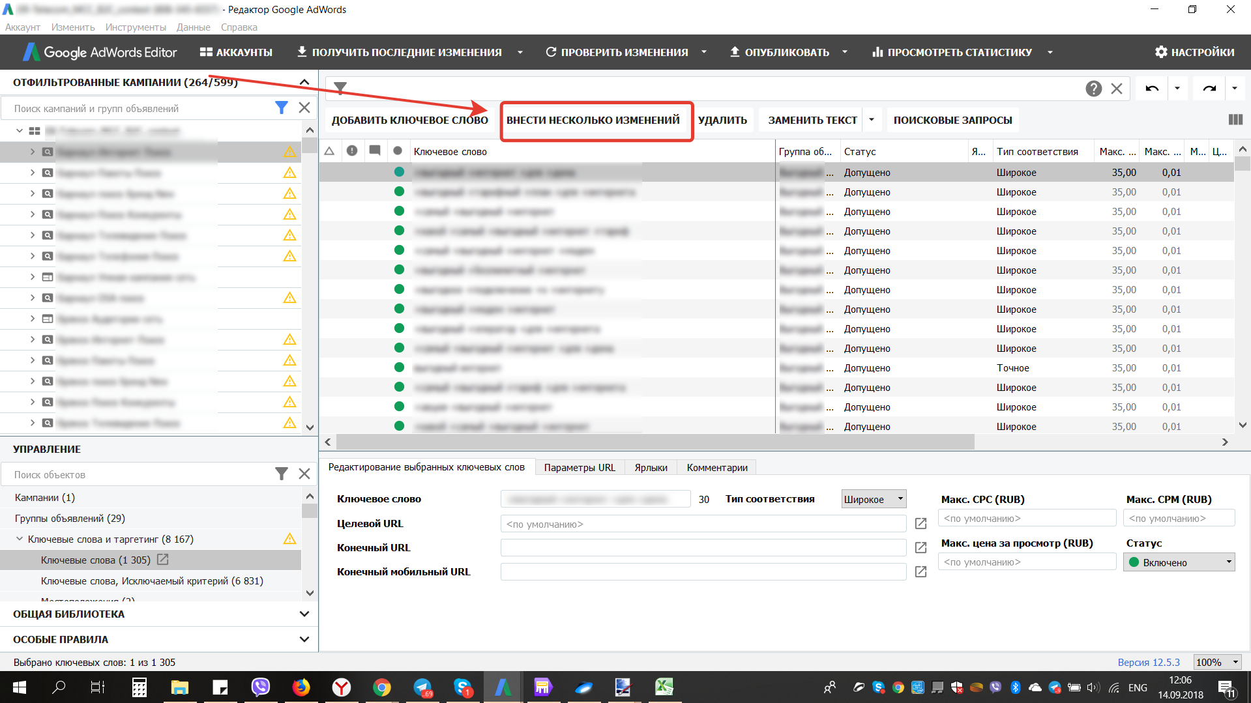Click ДОБАВИТЬ КЛЮЧЕВОЕ СЛОВО button
This screenshot has height=703, width=1251.
coord(410,120)
